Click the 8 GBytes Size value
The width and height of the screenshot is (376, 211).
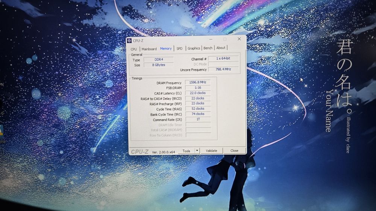(x=159, y=65)
